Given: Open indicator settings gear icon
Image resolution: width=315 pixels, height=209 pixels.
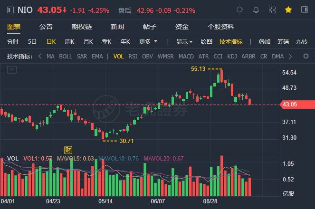Looking at the screenshot, I should tap(306, 56).
